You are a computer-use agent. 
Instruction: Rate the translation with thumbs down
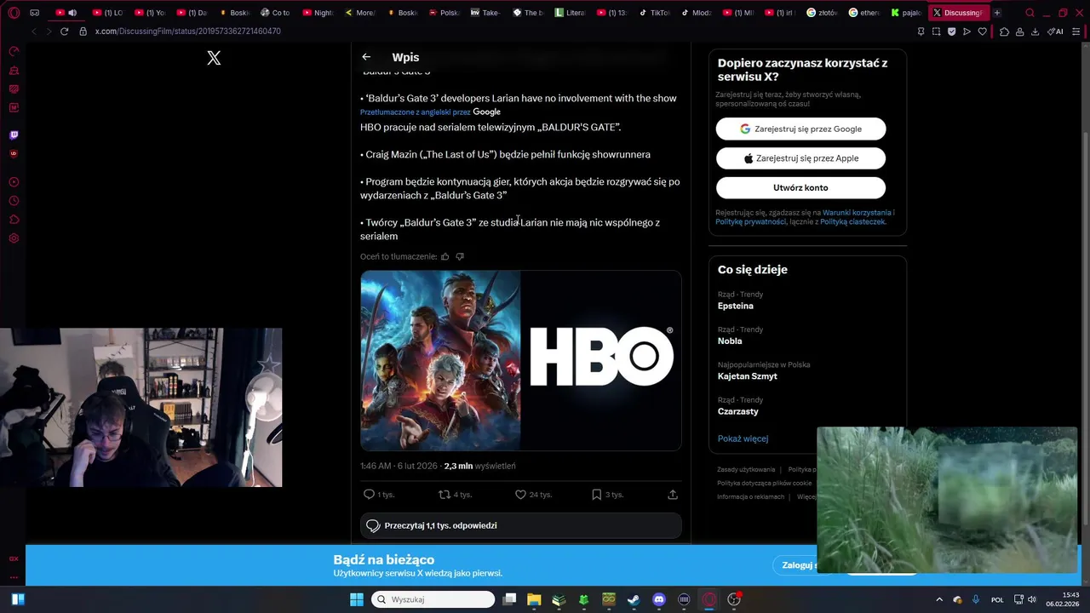pyautogui.click(x=460, y=256)
